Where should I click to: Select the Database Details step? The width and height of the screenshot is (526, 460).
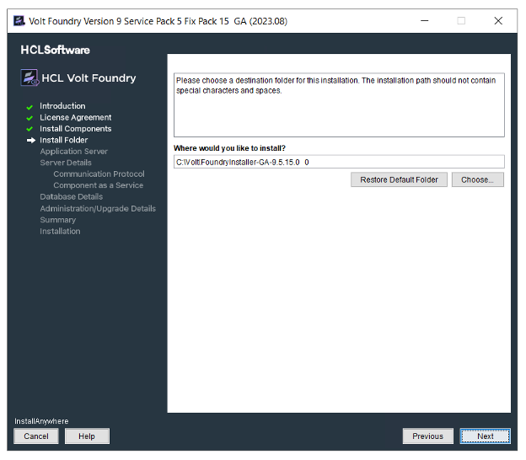(x=71, y=196)
